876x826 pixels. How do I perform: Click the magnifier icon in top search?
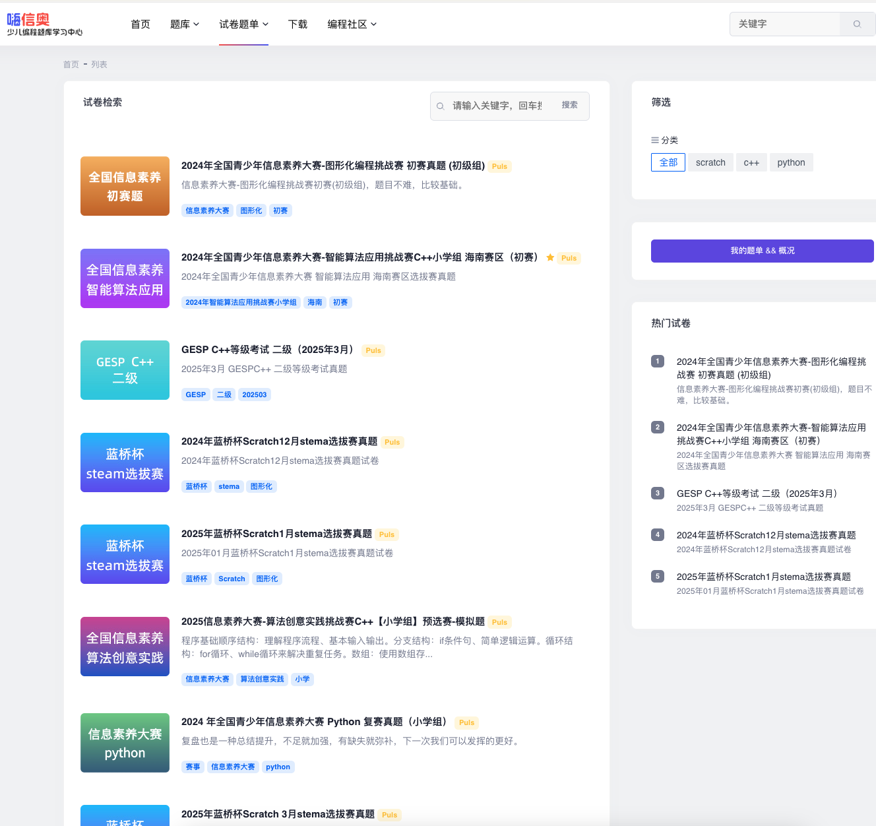(x=857, y=24)
